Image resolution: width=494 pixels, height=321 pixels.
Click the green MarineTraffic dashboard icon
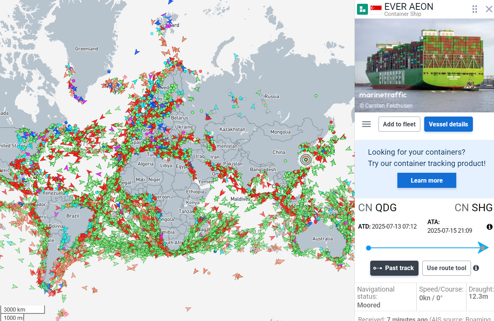tap(362, 9)
